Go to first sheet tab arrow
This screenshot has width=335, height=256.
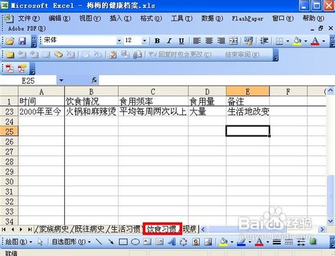tap(4, 229)
